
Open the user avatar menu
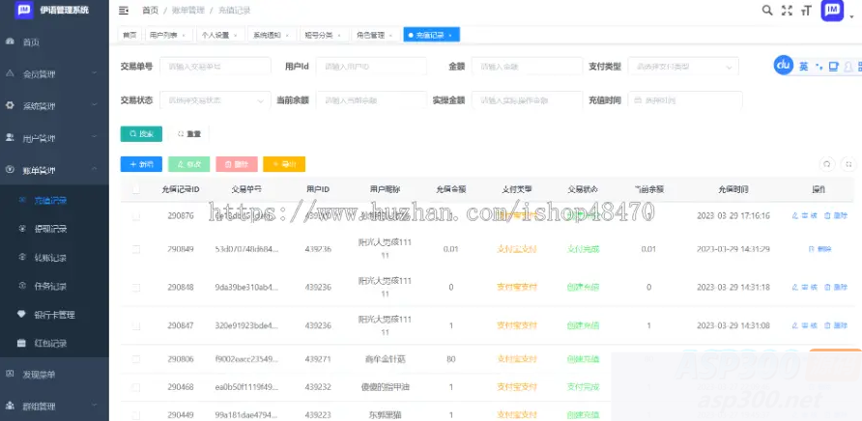[832, 11]
